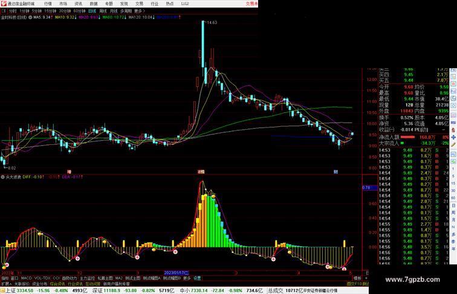The width and height of the screenshot is (457, 294).
Task: Click the pencil drawing tool icon
Action: [x=453, y=144]
